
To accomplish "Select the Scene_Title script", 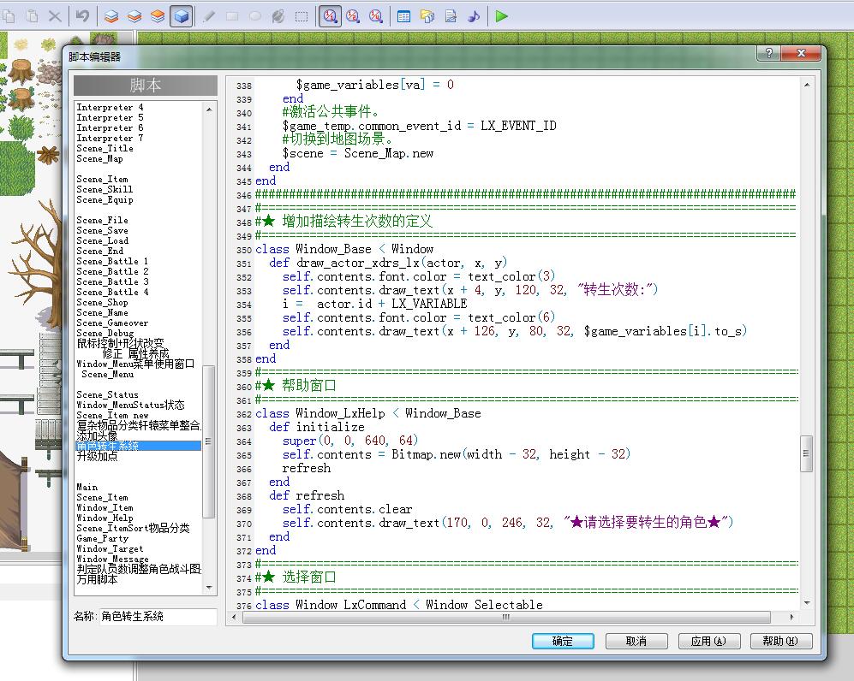I will [105, 149].
